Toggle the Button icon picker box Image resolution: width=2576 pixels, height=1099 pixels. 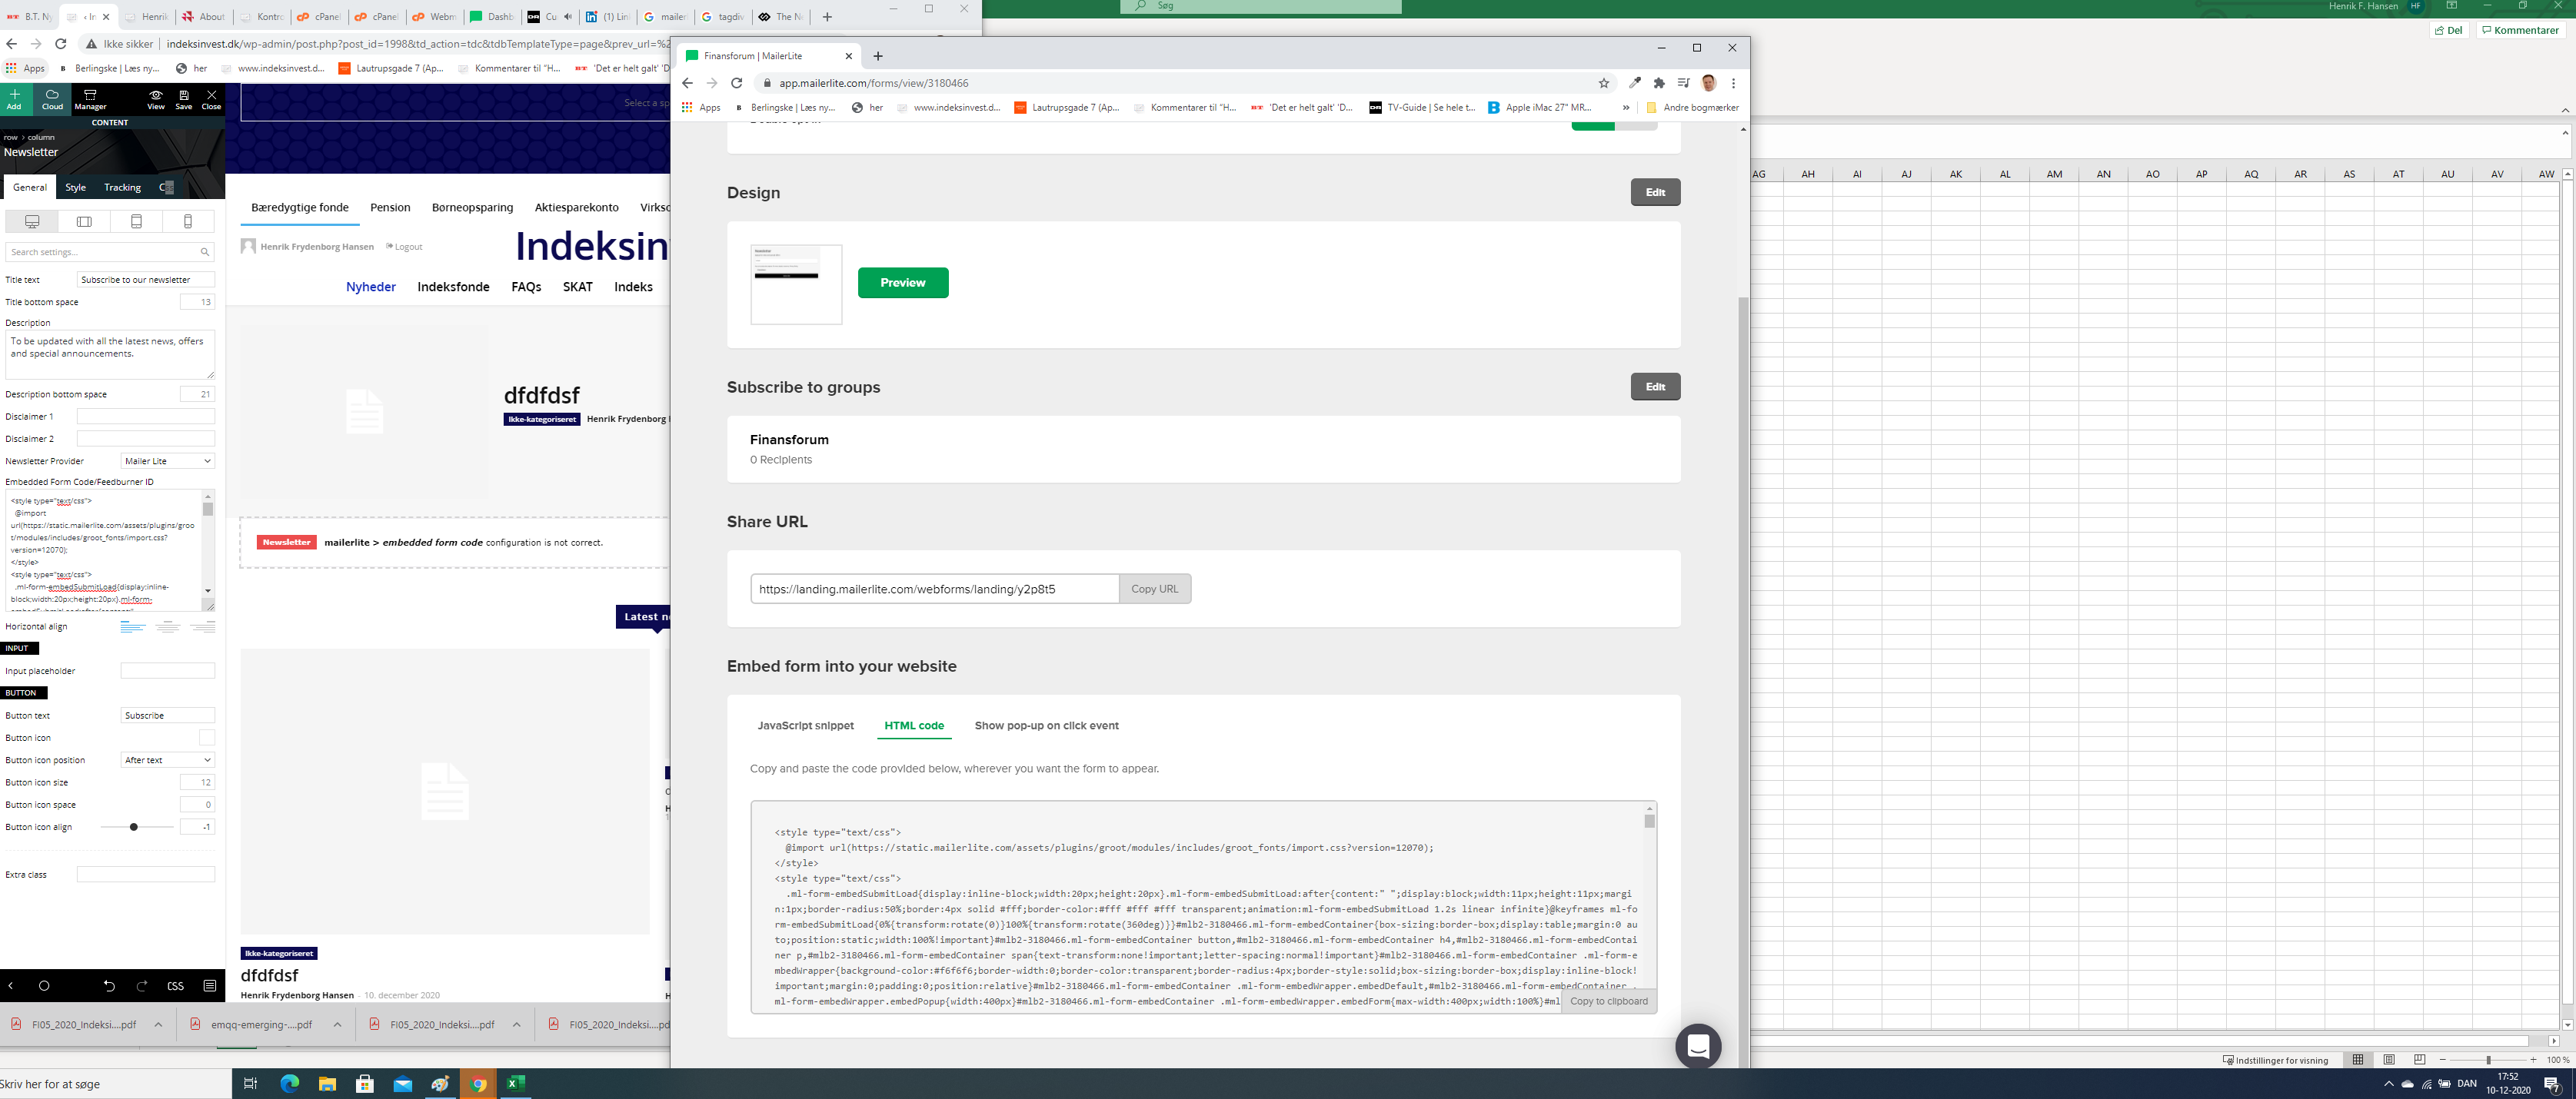click(x=207, y=737)
